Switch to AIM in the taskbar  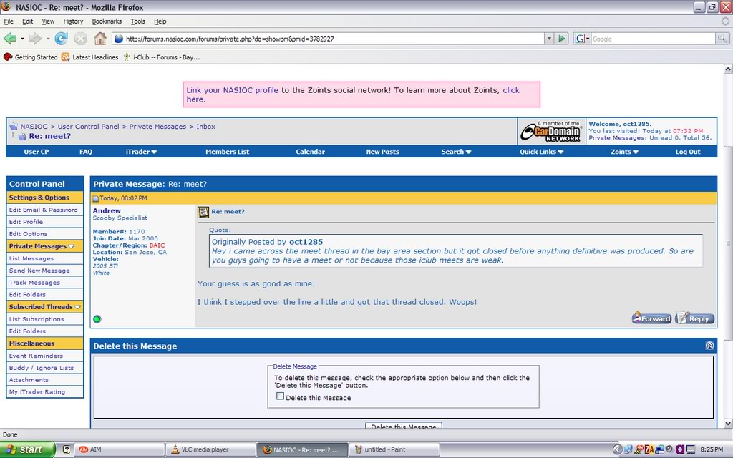click(x=120, y=449)
